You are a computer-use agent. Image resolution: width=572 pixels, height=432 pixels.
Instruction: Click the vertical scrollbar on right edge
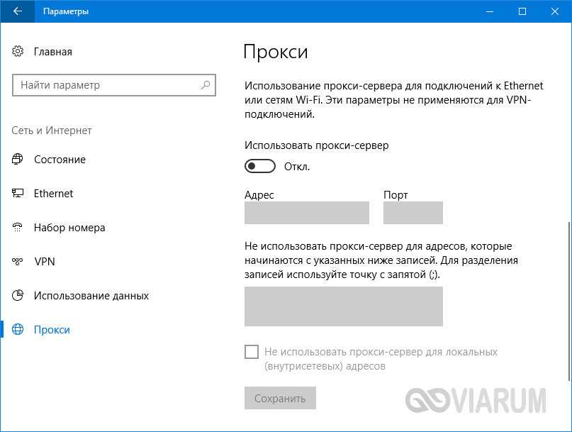point(569,301)
